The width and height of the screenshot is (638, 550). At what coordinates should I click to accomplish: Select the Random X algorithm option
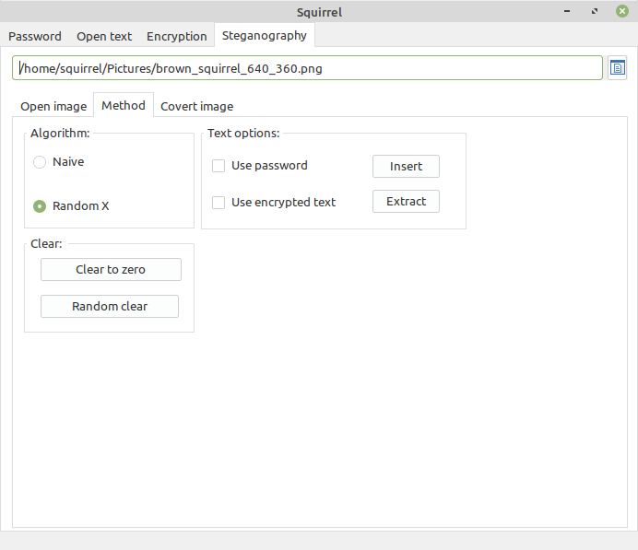tap(40, 206)
